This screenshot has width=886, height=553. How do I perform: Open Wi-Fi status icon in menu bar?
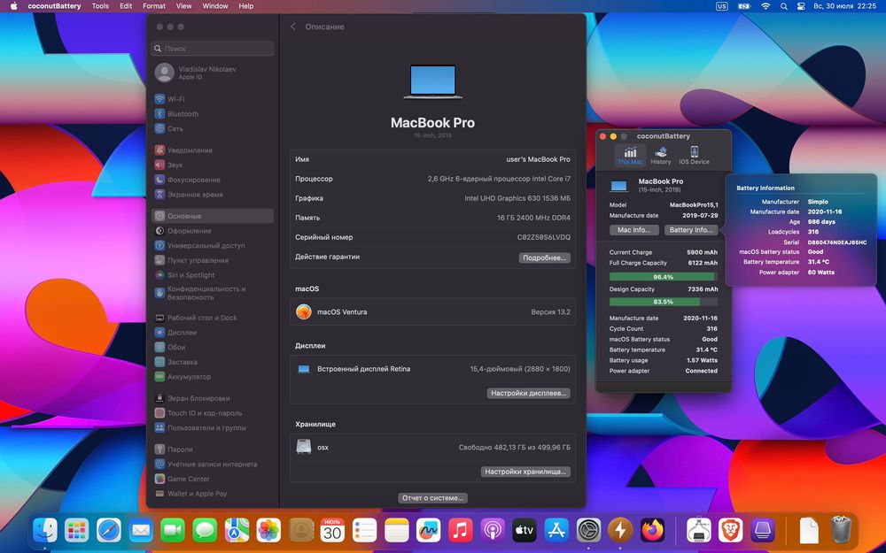[x=766, y=6]
